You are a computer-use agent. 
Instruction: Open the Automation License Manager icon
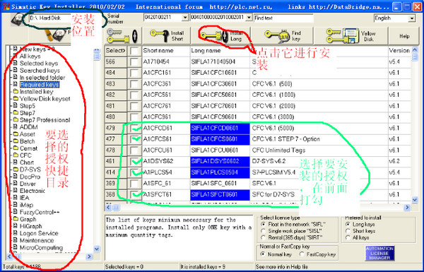click(x=379, y=254)
